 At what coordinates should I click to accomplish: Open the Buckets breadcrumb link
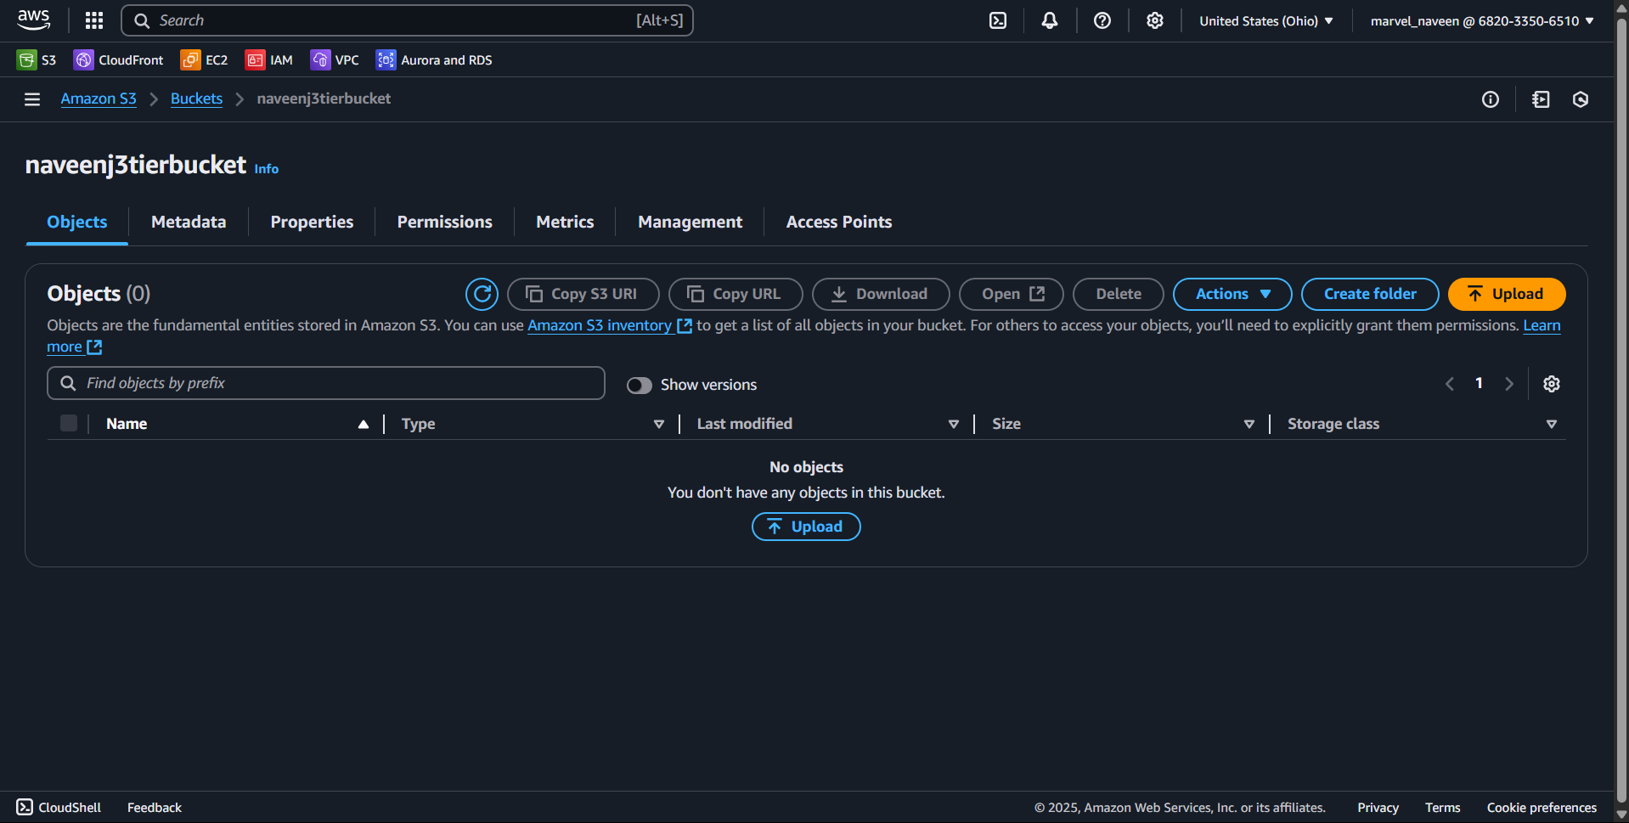tap(196, 99)
